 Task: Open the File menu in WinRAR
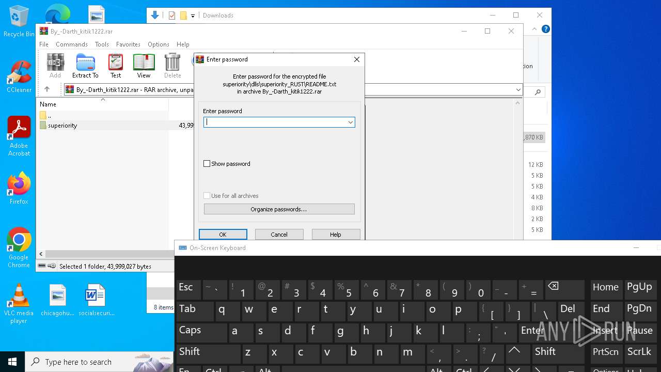click(44, 44)
